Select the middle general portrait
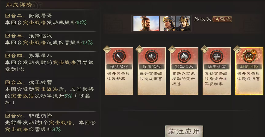265x137 pixels. click(168, 23)
